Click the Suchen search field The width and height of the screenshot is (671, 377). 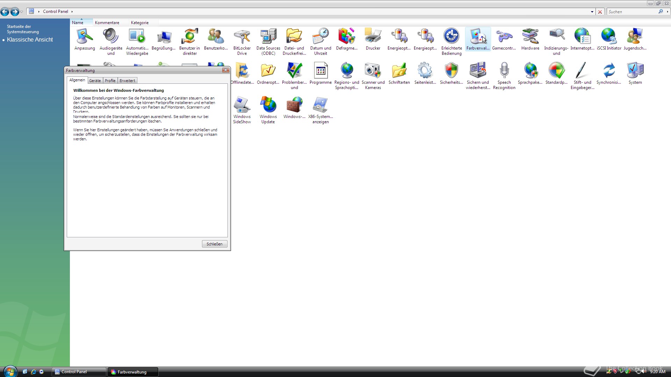(633, 12)
